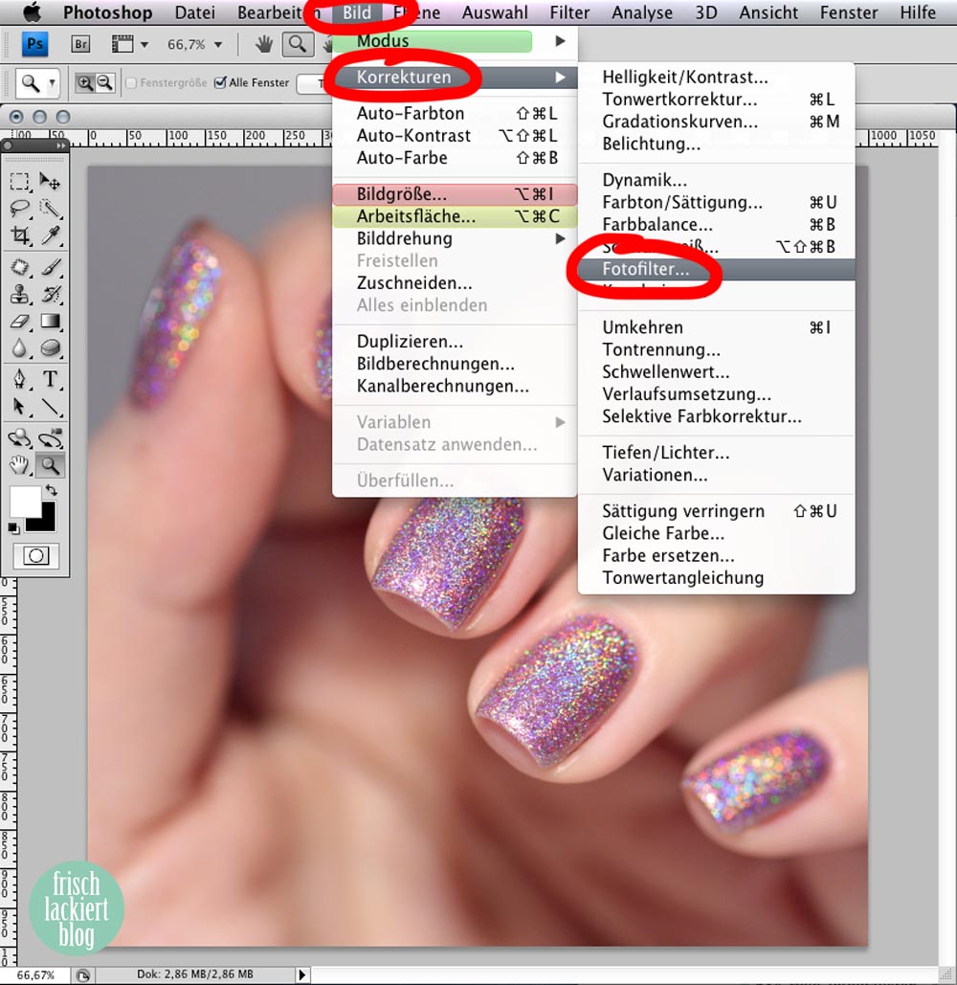957x985 pixels.
Task: Choose Helligkeit/Kontrast... adjustment
Action: tap(716, 78)
